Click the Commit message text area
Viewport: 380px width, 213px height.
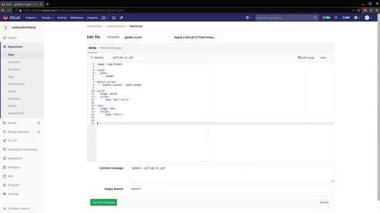232,173
